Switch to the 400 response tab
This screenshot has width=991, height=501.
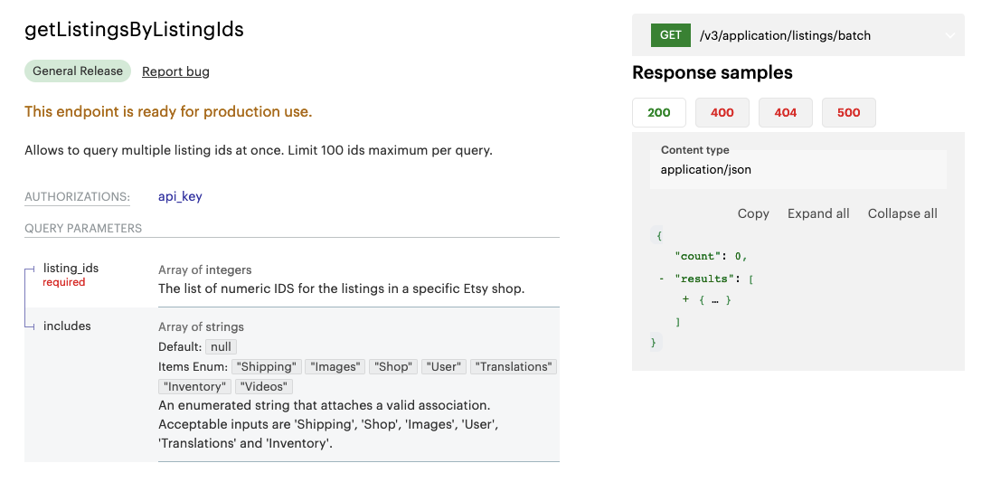(x=722, y=112)
